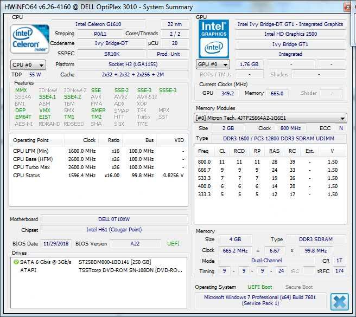Click the Ivy Bridge GT1 field
Image resolution: width=356 pixels, height=317 pixels.
(x=291, y=44)
